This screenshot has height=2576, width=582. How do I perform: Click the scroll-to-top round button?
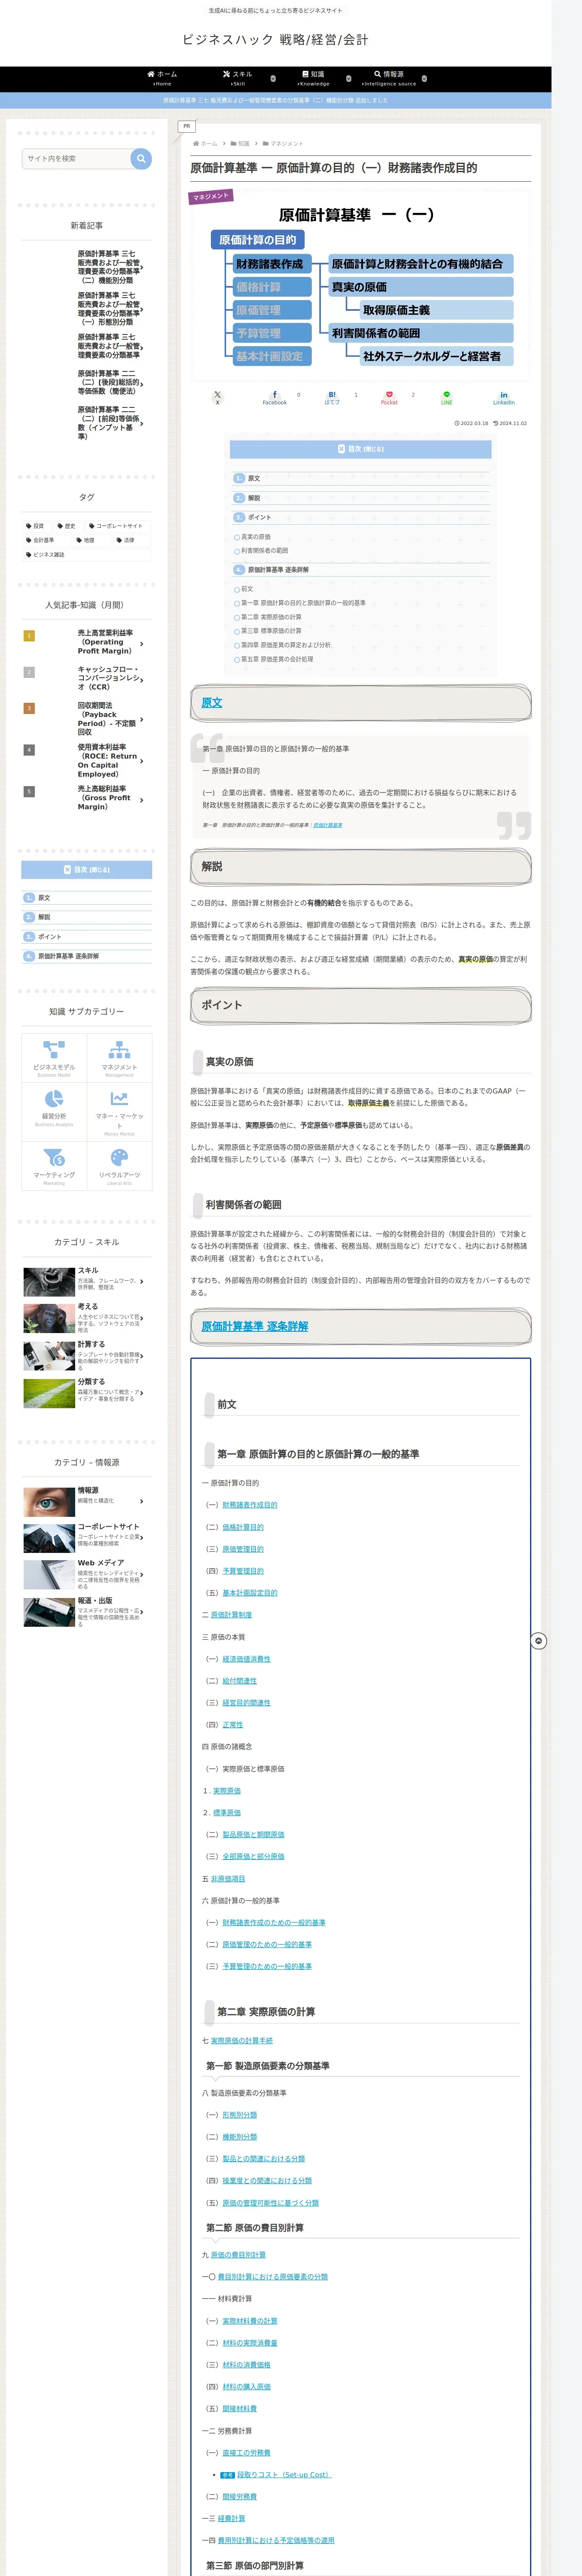tap(539, 1641)
